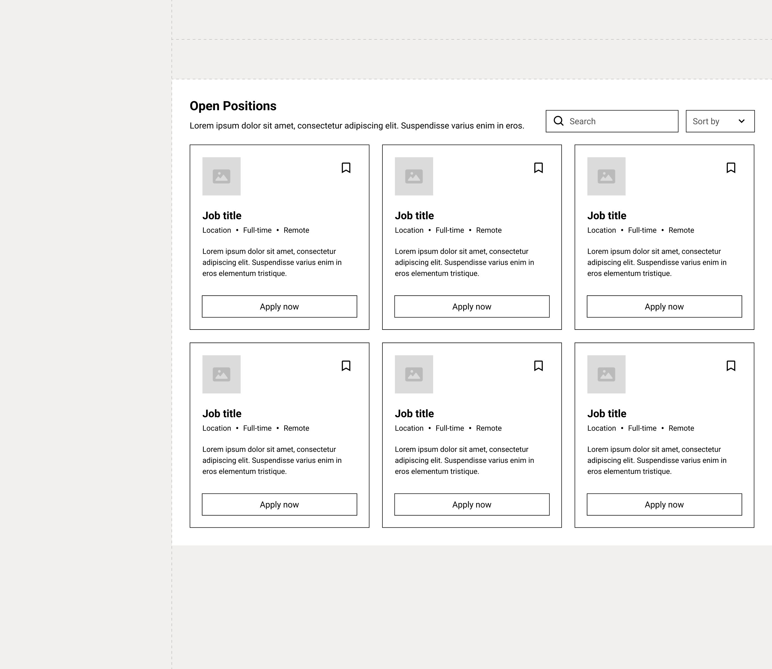Bookmark the right job card in bottom row
Image resolution: width=772 pixels, height=669 pixels.
(731, 365)
